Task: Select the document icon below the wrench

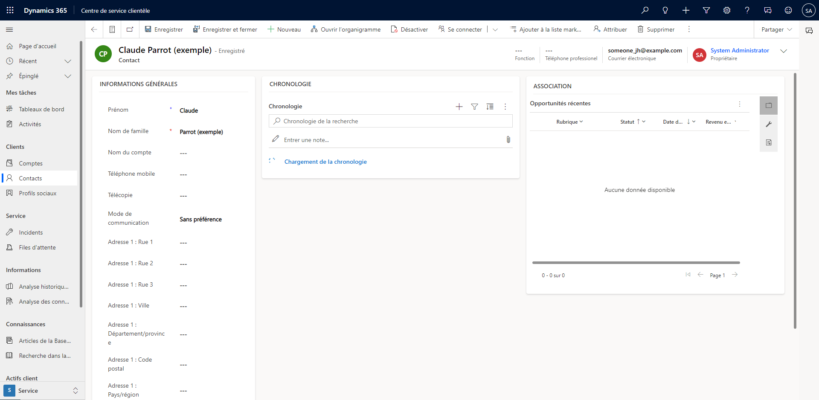Action: tap(769, 142)
